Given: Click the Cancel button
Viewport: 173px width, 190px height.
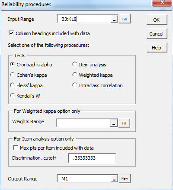Looking at the screenshot, I should tap(157, 33).
